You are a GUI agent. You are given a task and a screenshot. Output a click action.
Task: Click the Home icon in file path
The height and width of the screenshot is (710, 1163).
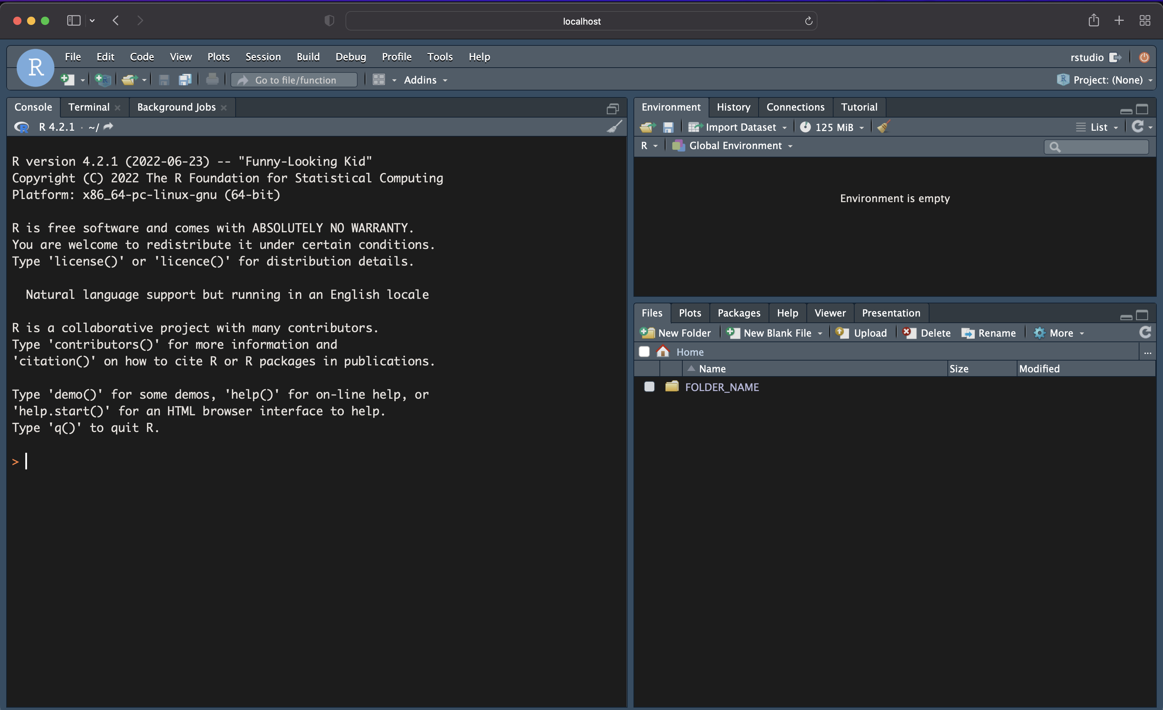click(663, 352)
